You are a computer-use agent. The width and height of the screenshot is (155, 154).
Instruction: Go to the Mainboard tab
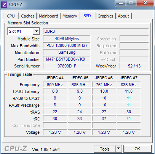click(x=48, y=16)
